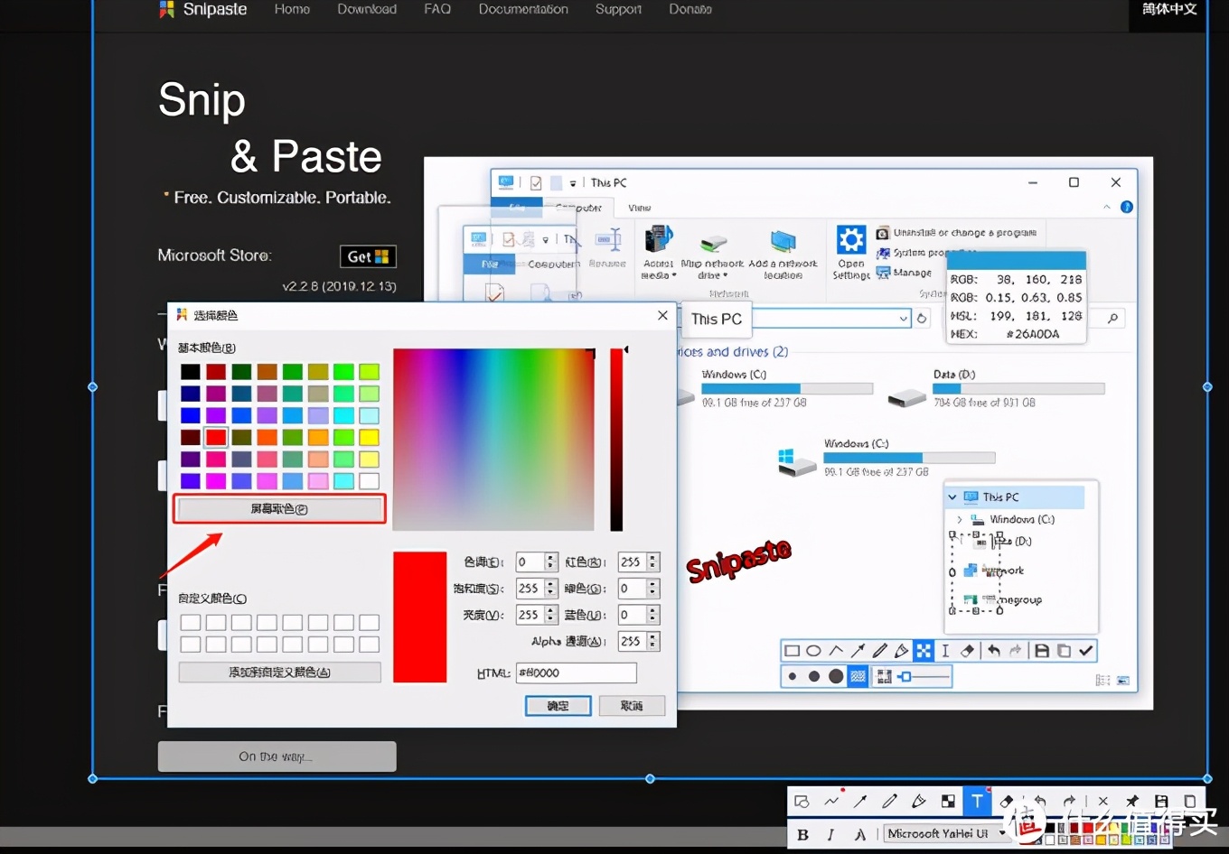Image resolution: width=1229 pixels, height=854 pixels.
Task: Click the down arrow of 亮度 value spinner
Action: click(x=551, y=619)
